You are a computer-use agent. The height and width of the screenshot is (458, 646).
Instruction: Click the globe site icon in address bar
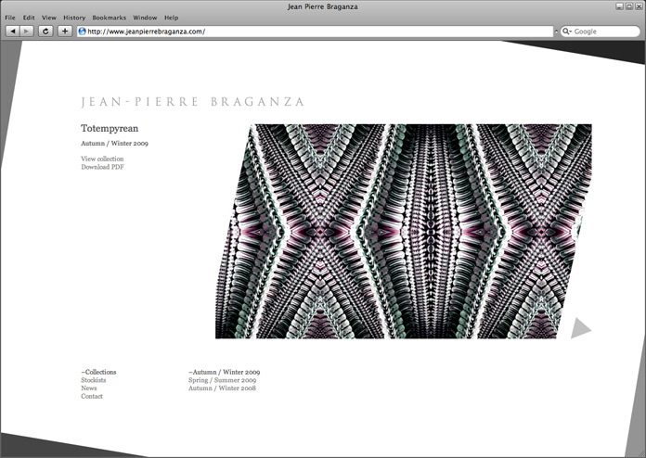click(x=82, y=32)
